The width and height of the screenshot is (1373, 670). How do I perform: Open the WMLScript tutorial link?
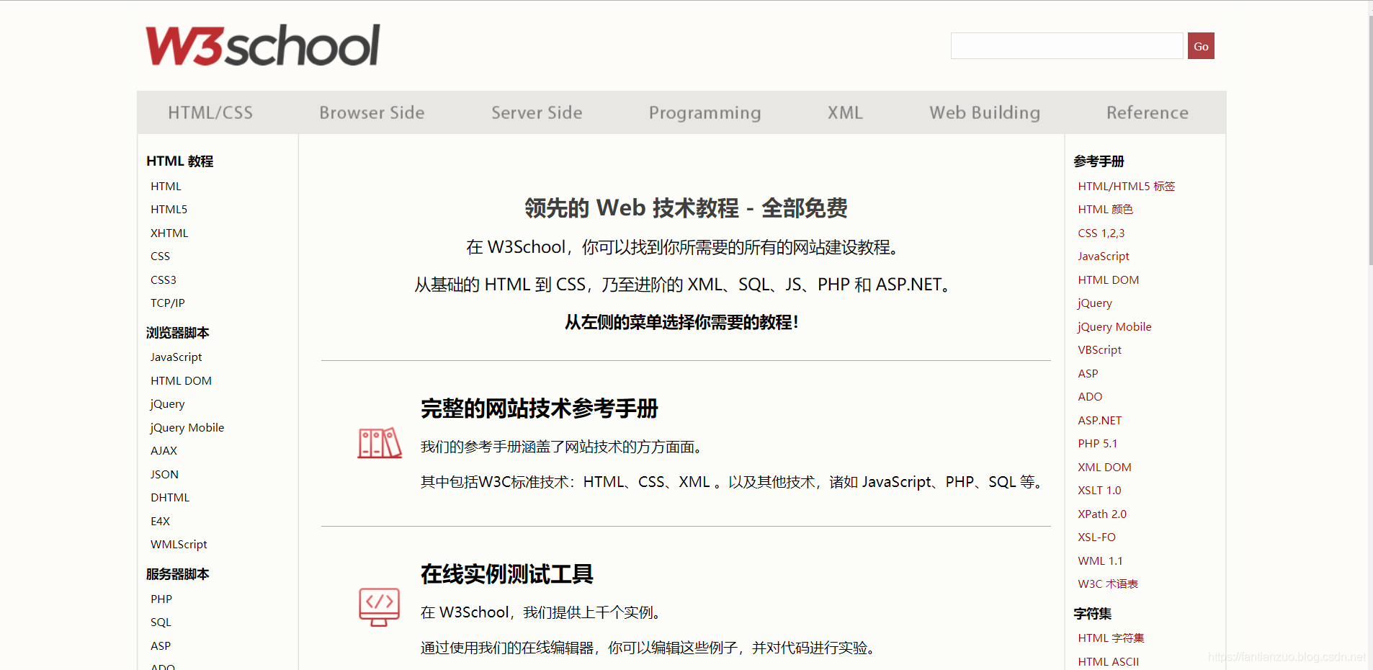[179, 545]
